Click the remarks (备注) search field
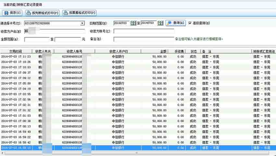The height and width of the screenshot is (156, 276). [x=144, y=39]
